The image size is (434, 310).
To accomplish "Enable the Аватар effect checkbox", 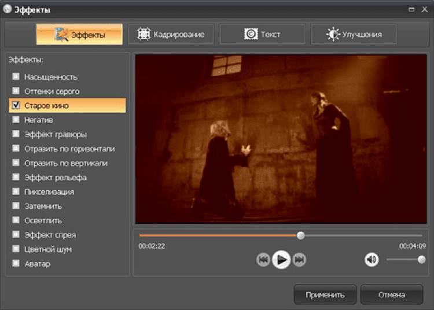I will [16, 263].
